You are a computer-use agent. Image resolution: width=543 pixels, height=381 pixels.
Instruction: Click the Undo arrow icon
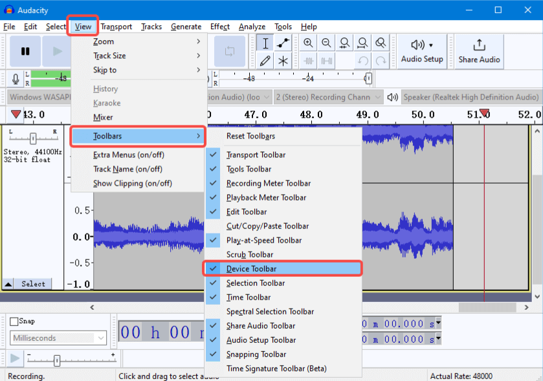point(362,61)
